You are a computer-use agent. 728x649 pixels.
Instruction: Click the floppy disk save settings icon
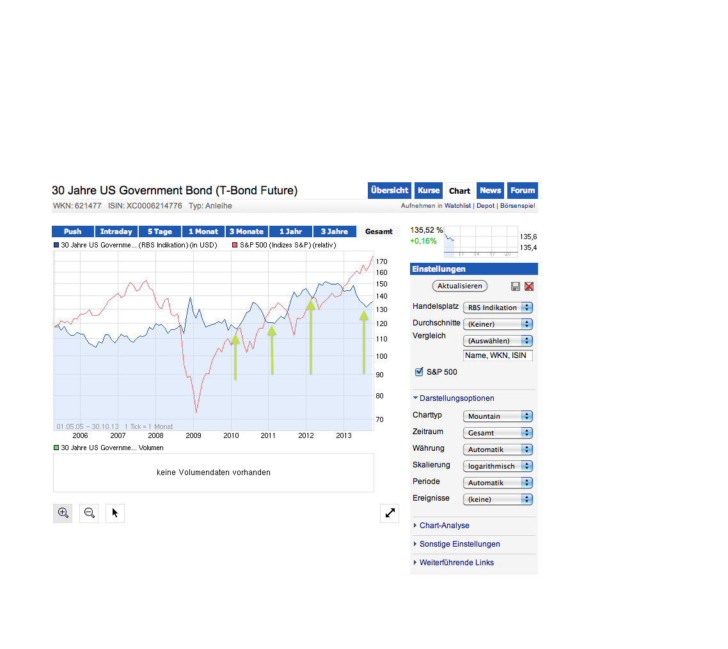click(x=516, y=286)
